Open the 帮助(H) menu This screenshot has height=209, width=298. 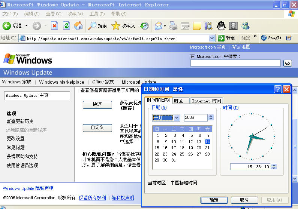(119, 14)
